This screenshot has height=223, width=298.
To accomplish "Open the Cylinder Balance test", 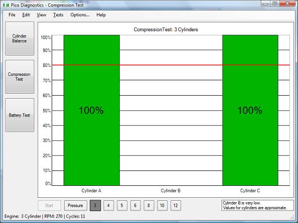I will [x=19, y=38].
